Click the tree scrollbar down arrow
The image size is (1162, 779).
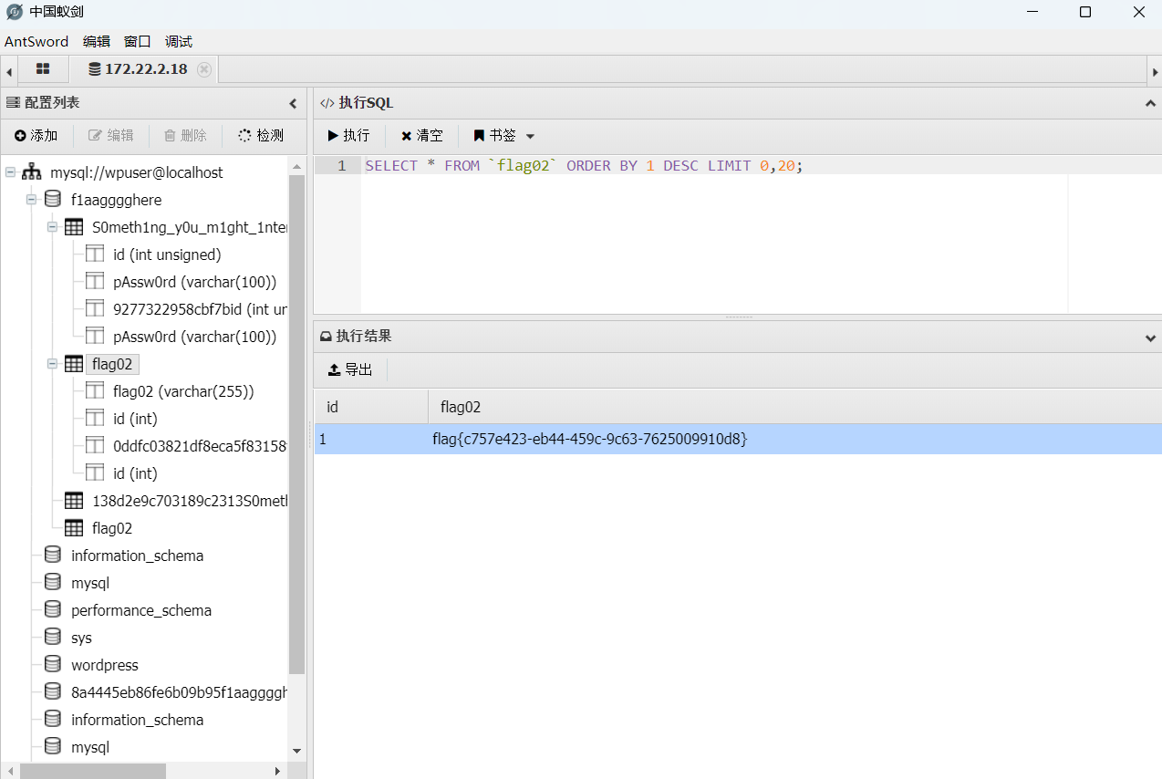[x=296, y=751]
